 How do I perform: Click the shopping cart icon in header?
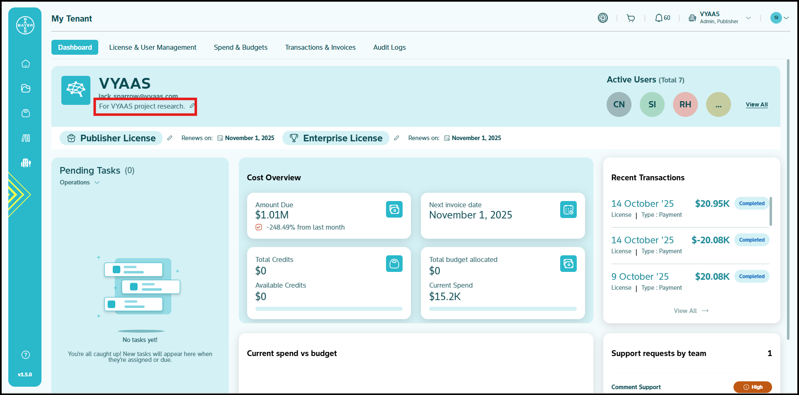pyautogui.click(x=631, y=18)
